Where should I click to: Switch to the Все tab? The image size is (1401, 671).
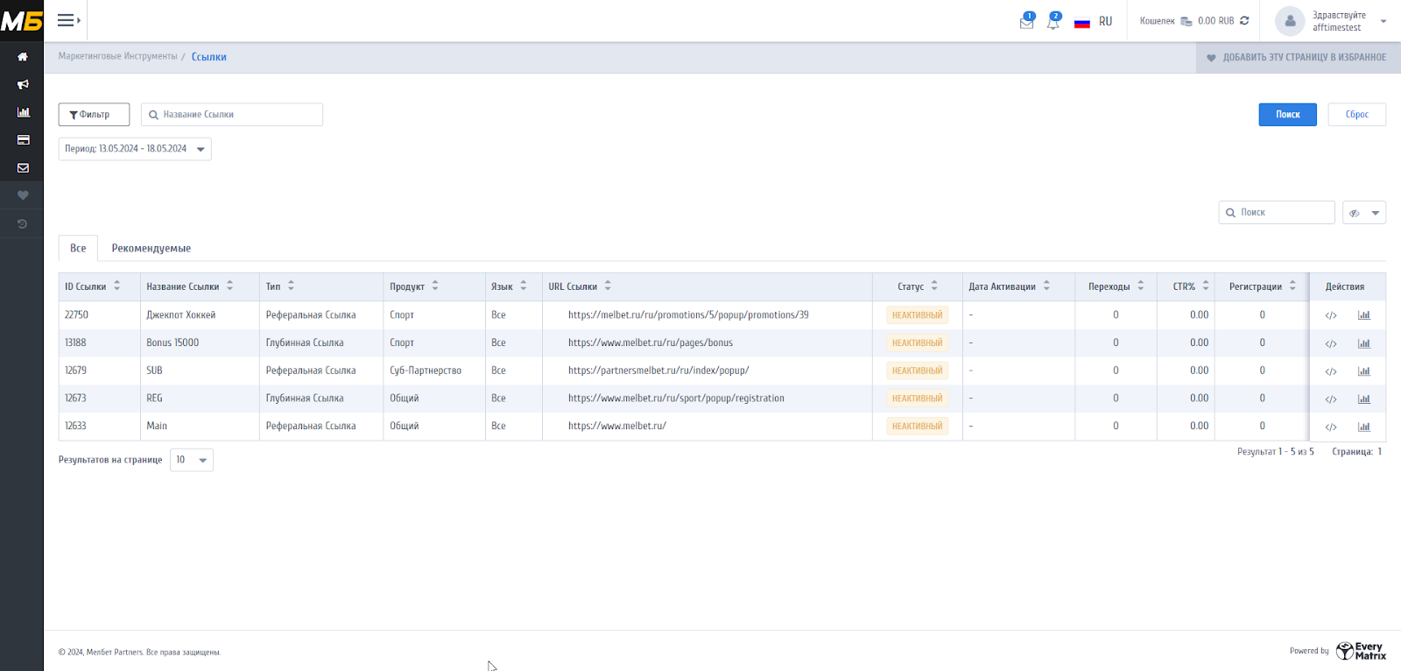click(78, 248)
